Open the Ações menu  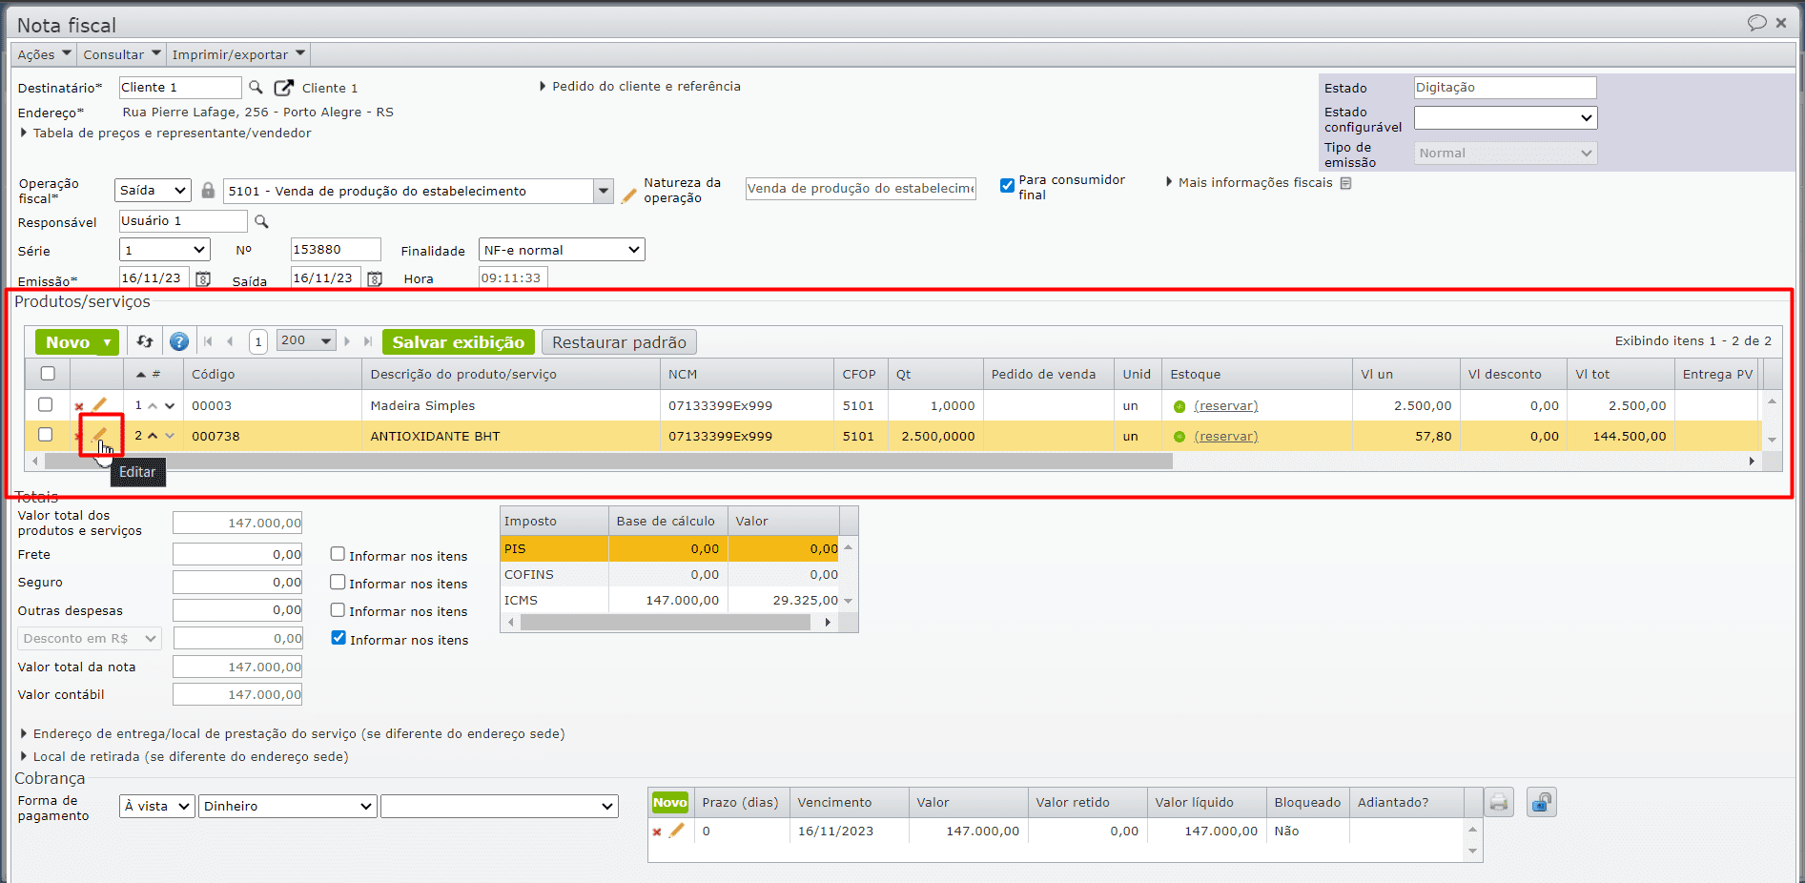[45, 54]
